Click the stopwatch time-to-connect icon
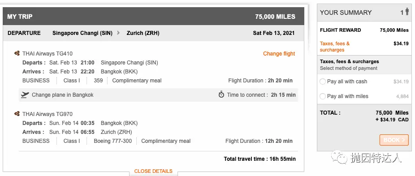Screen dimensions: 415x176 coord(221,94)
